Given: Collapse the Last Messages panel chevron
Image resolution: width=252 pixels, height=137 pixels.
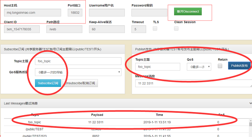Looking at the screenshot, I should coord(251,103).
